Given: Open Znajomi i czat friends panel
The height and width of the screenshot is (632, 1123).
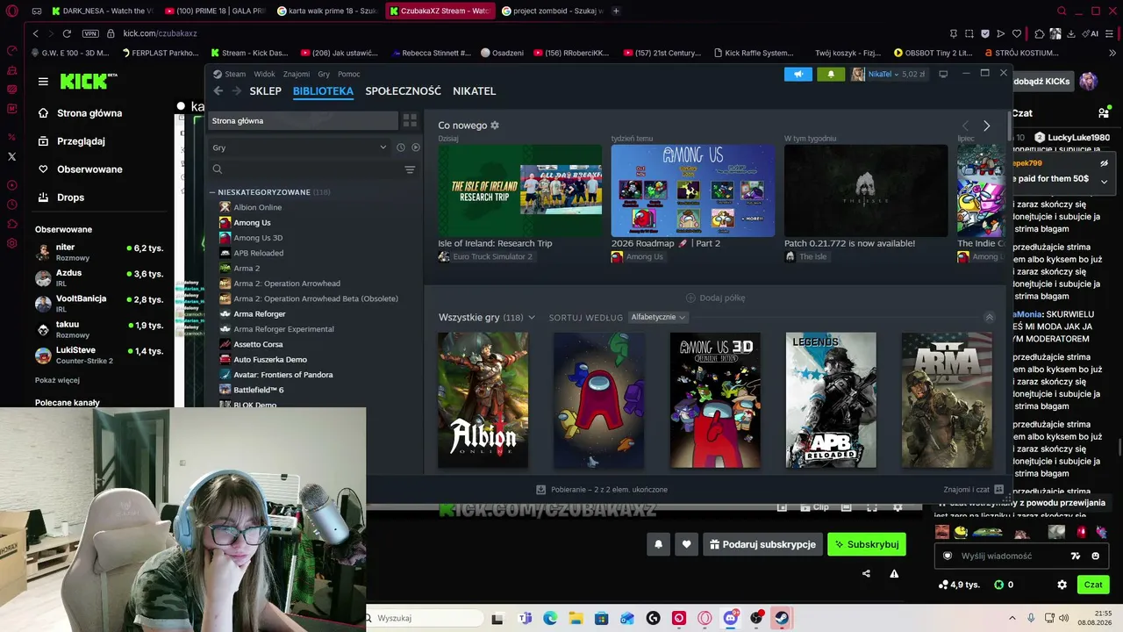Looking at the screenshot, I should [974, 489].
